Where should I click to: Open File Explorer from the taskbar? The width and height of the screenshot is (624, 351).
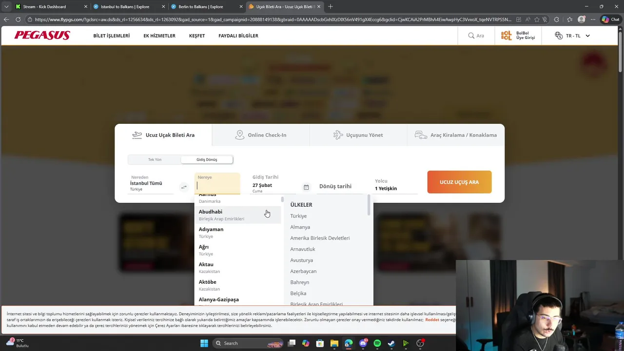tap(334, 343)
